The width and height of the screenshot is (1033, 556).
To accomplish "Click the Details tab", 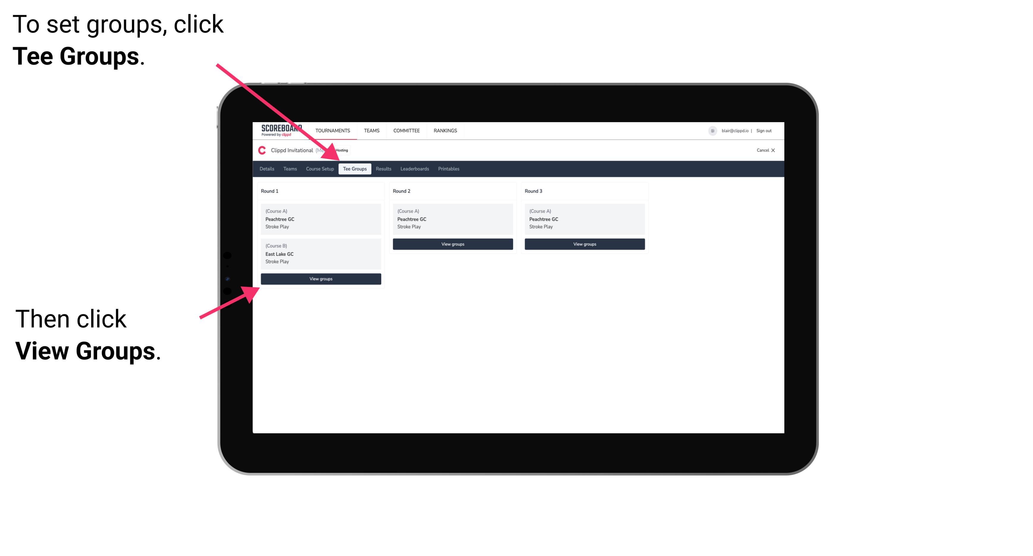I will (268, 169).
